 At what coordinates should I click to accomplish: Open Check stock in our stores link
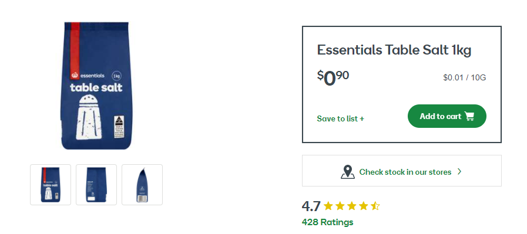[405, 172]
